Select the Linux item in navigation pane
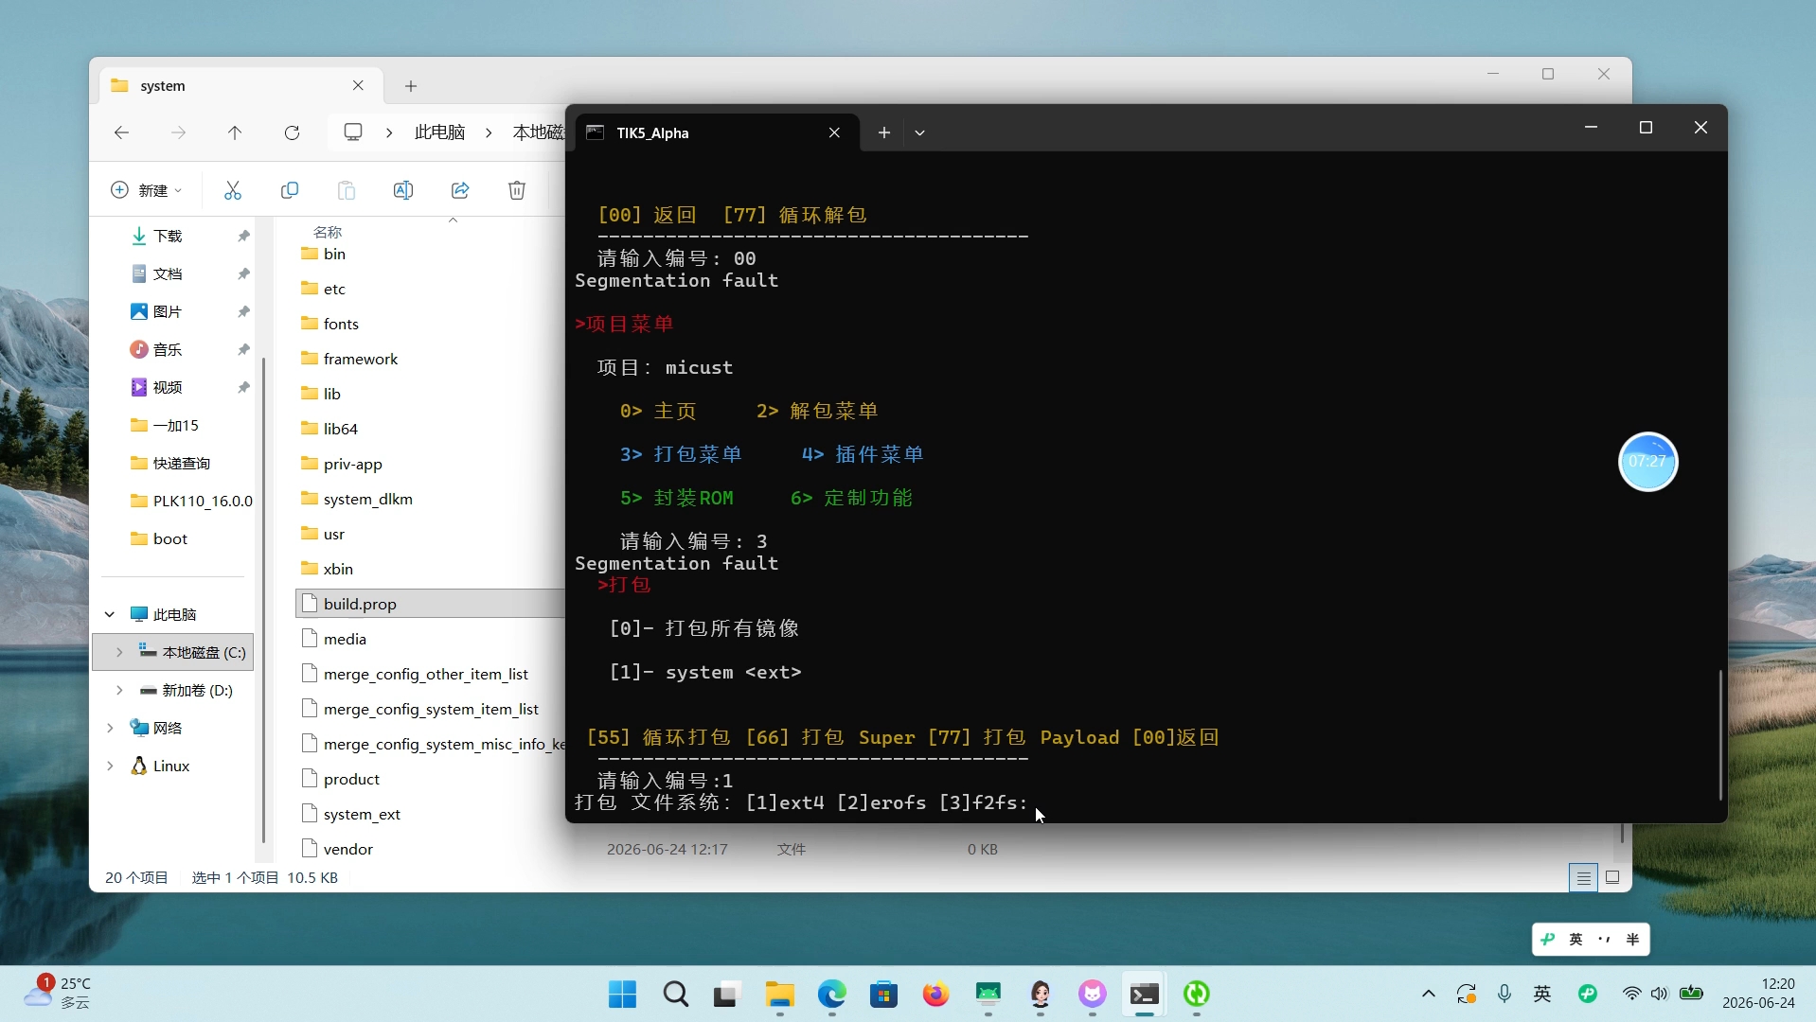1816x1022 pixels. [x=173, y=766]
